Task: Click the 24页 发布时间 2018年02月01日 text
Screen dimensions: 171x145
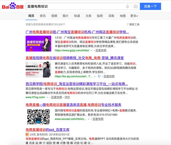Action: pos(50,135)
